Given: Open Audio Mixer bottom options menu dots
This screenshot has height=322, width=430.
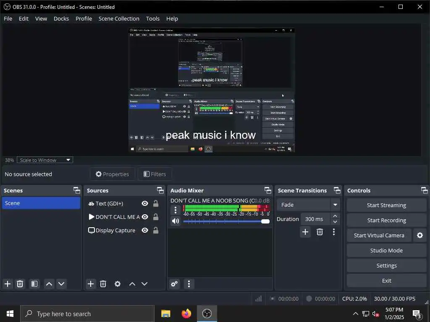Looking at the screenshot, I should [189, 284].
